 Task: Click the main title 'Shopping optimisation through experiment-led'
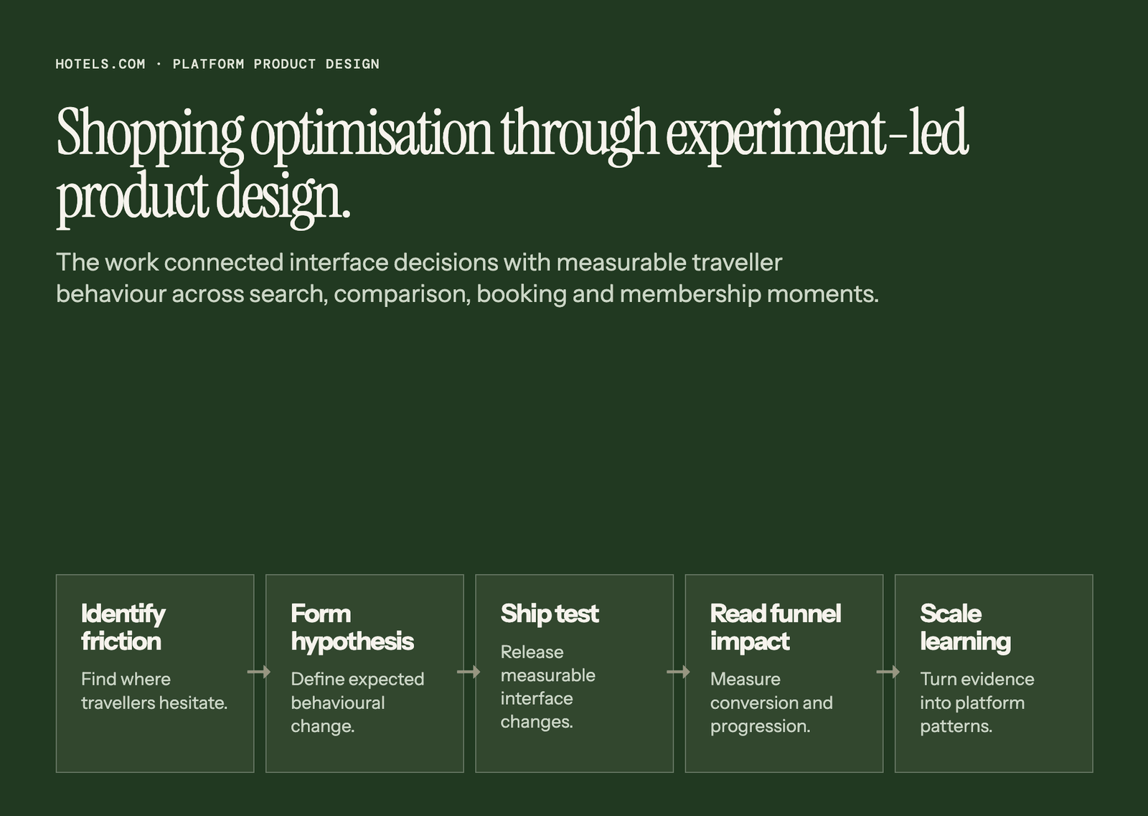pyautogui.click(x=512, y=133)
